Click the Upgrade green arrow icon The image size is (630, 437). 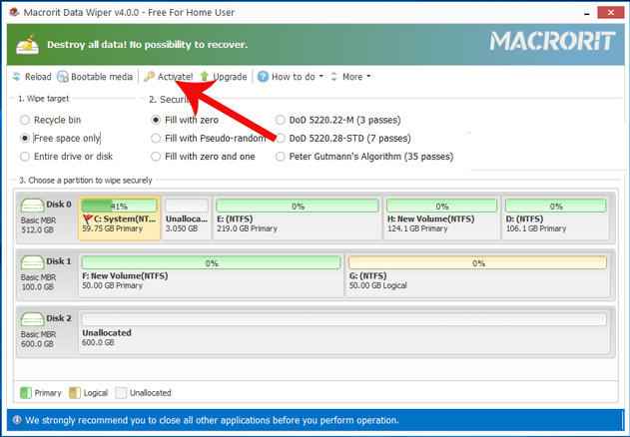(x=205, y=77)
